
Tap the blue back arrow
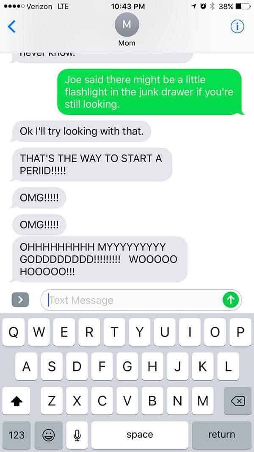[12, 27]
